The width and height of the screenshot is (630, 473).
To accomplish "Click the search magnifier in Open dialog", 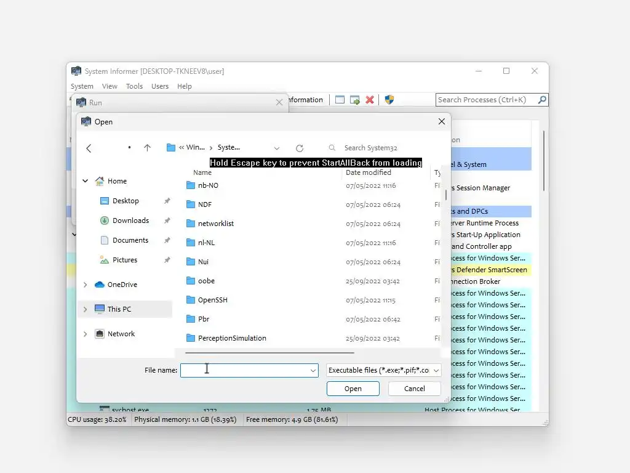I will click(x=332, y=148).
